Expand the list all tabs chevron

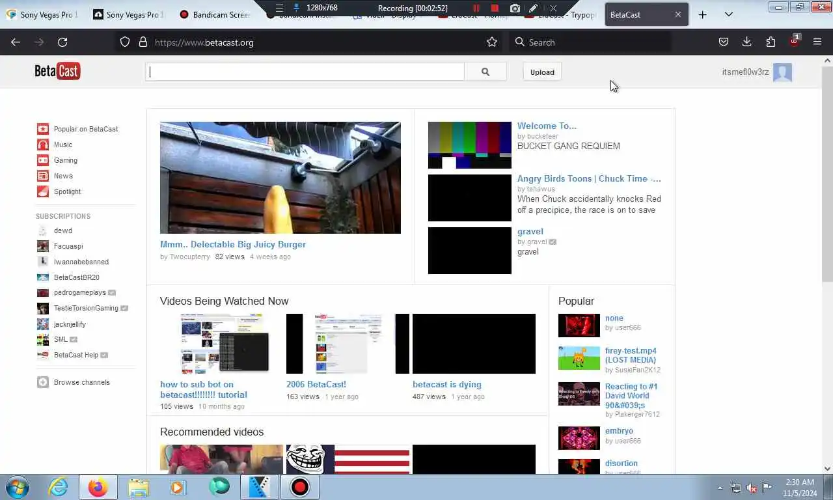point(728,14)
